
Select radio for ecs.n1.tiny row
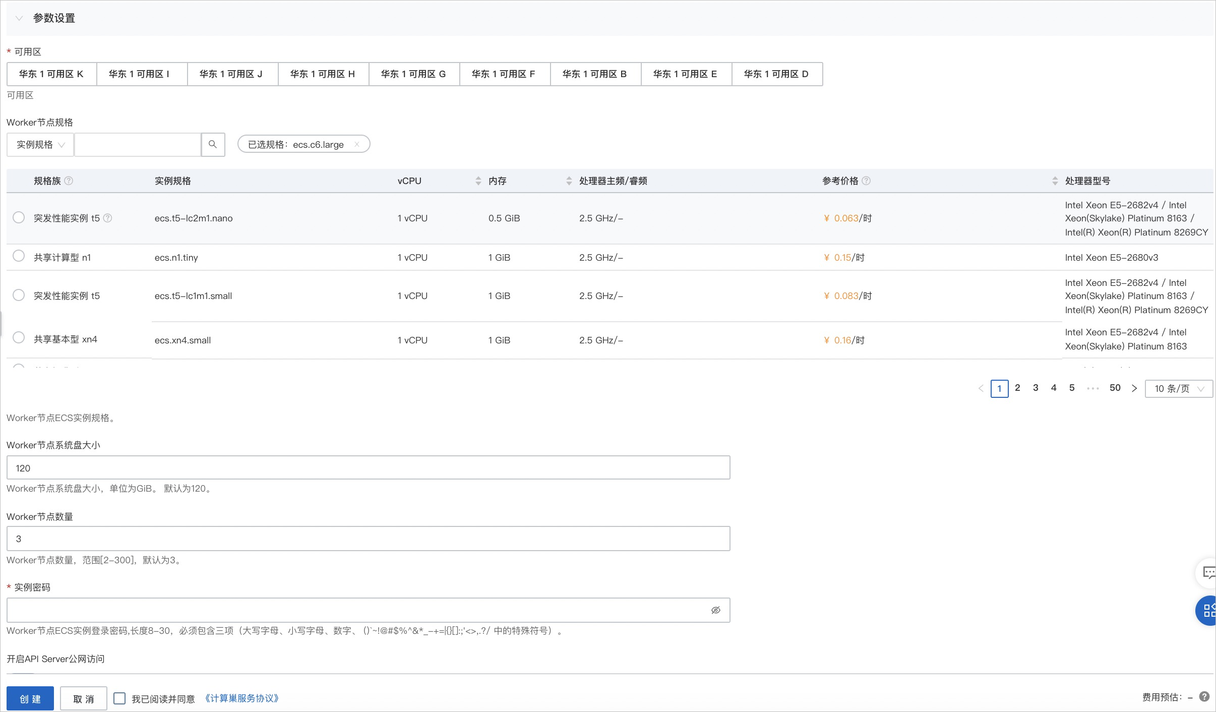[19, 256]
